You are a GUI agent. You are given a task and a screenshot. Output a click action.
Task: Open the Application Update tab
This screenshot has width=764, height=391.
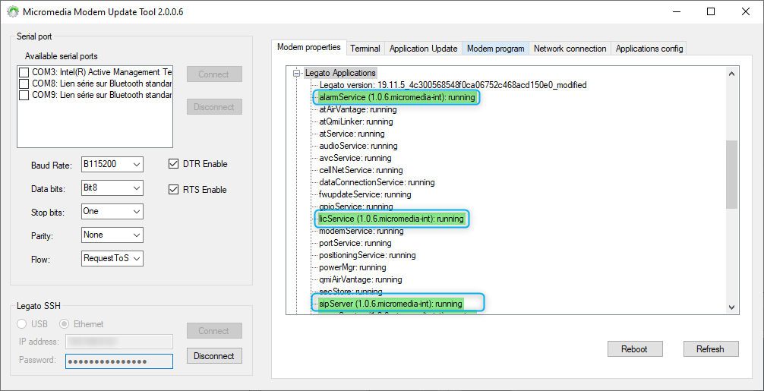(423, 49)
